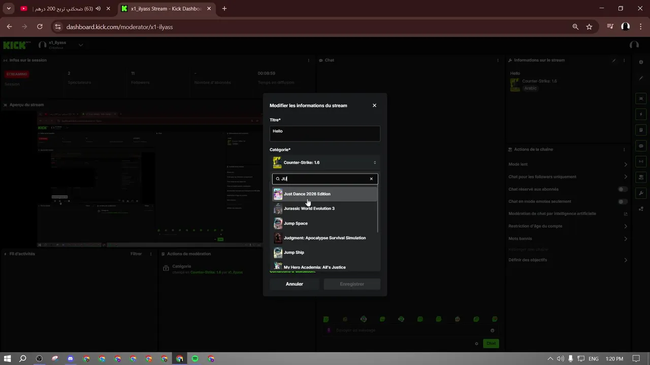Viewport: 650px width, 365px height.
Task: Expand Définir des objectifs
Action: (568, 260)
